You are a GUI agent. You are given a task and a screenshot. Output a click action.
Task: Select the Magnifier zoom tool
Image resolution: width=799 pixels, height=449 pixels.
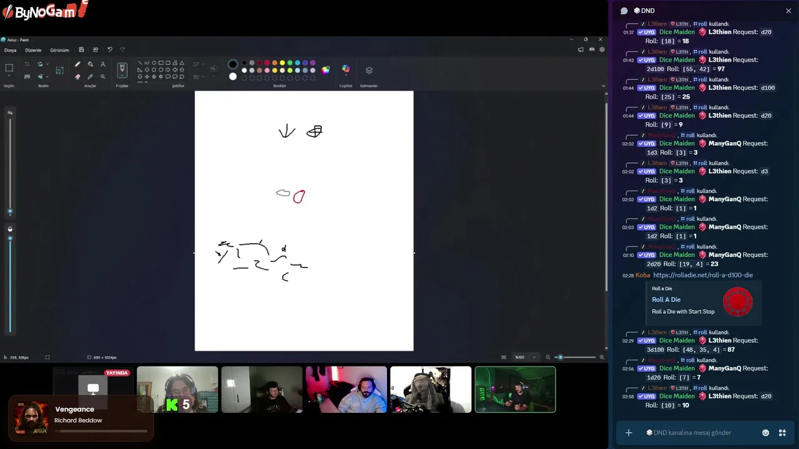point(103,77)
